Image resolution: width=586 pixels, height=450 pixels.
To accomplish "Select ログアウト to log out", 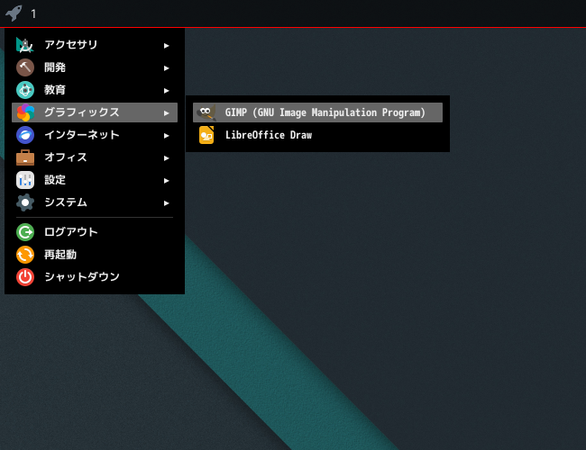I will click(x=95, y=232).
